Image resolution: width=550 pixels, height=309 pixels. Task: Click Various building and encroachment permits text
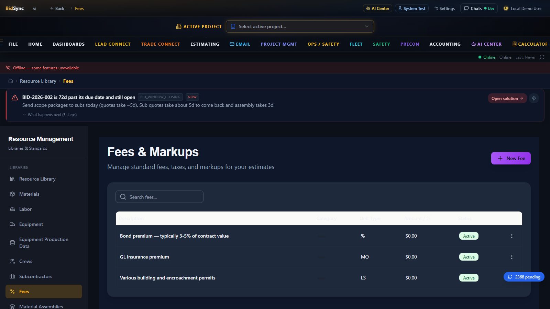click(168, 278)
